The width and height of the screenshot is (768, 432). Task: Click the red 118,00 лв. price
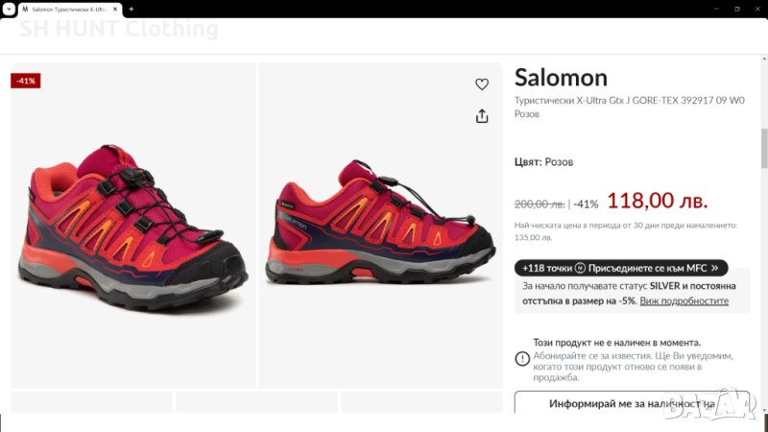[x=657, y=201]
